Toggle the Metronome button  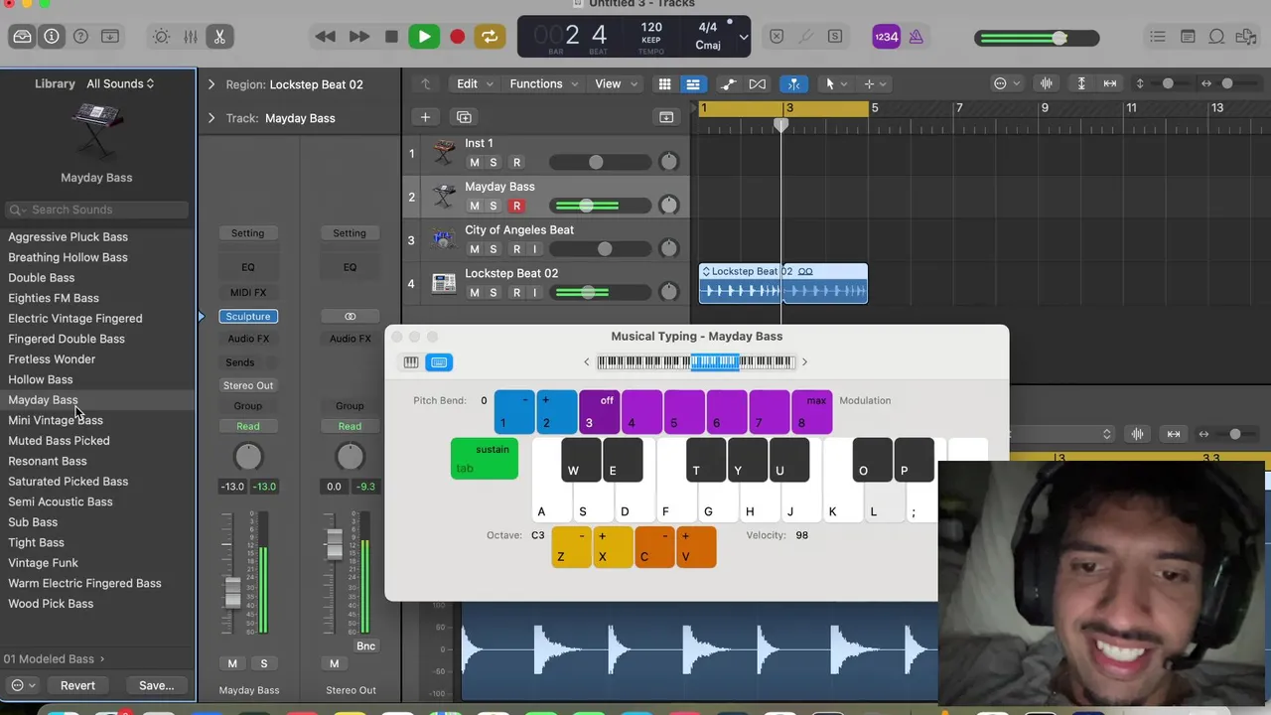(916, 37)
